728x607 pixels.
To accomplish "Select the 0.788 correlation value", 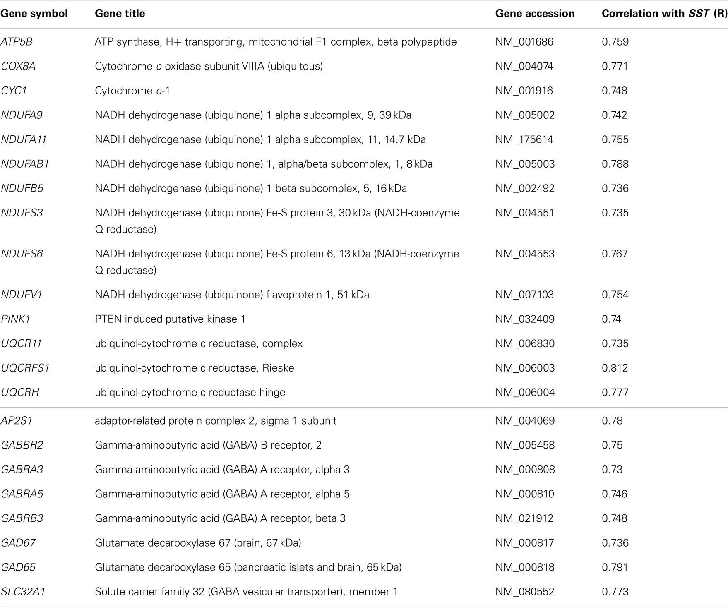I will (615, 164).
